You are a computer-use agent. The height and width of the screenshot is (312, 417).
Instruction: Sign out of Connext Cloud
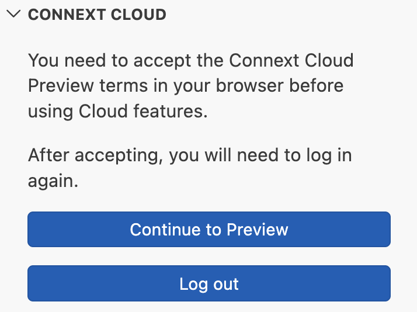click(x=209, y=283)
